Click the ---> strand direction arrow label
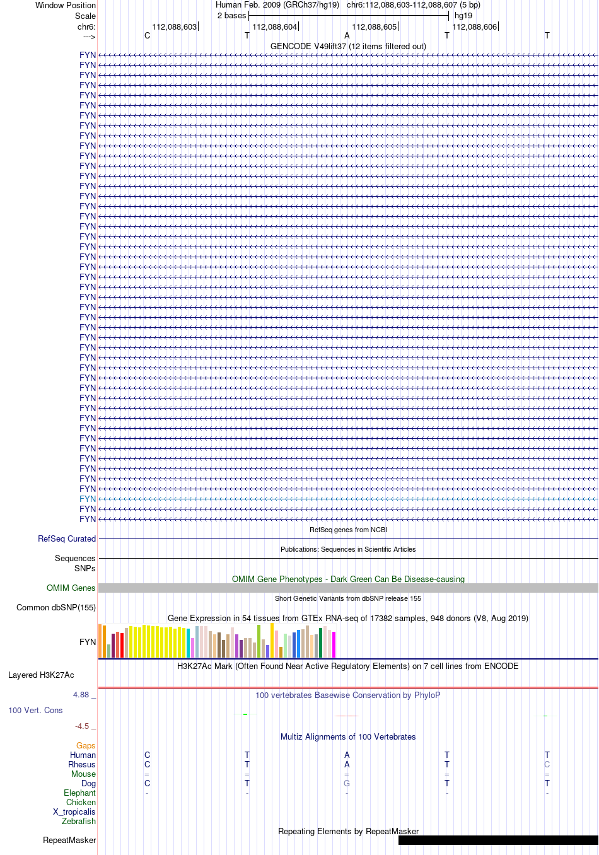The height and width of the screenshot is (855, 599). pyautogui.click(x=89, y=37)
